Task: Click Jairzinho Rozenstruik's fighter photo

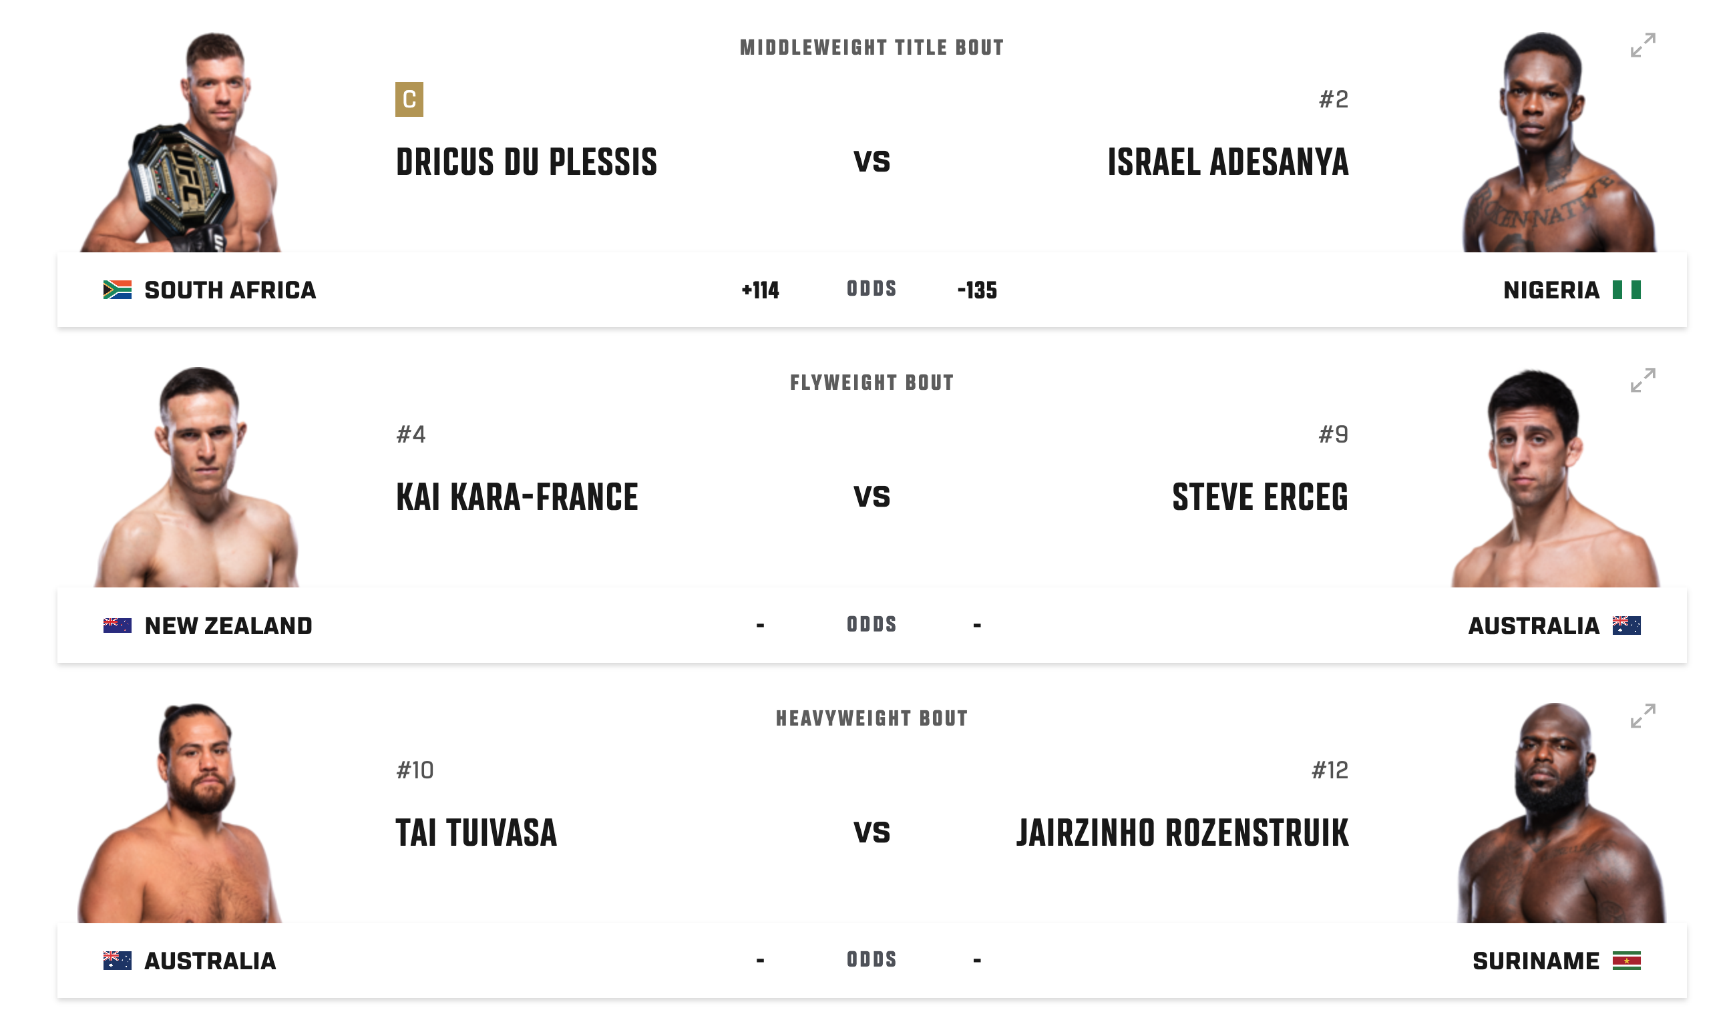Action: [x=1560, y=813]
